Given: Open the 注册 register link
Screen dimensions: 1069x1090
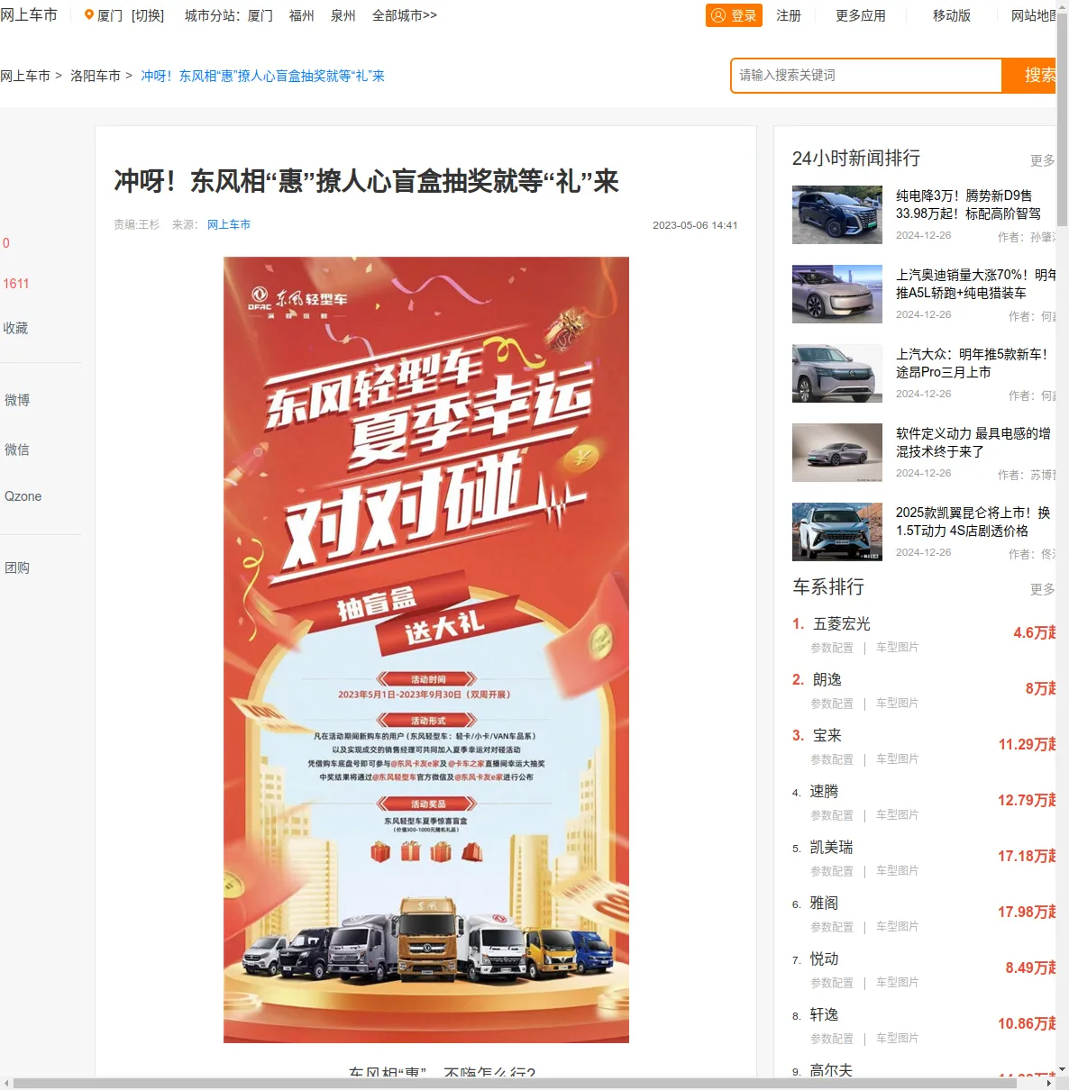Looking at the screenshot, I should (789, 15).
